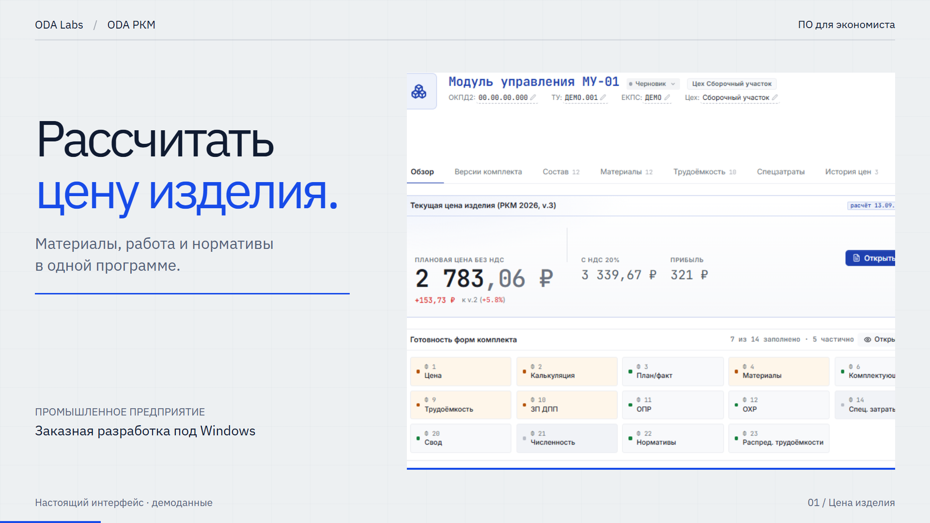Click the product cubes icon beside Модуль управления
This screenshot has width=930, height=523.
pos(418,92)
